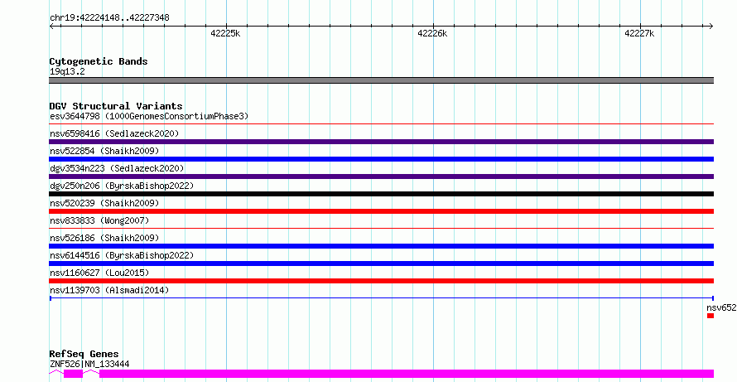The width and height of the screenshot is (737, 382).
Task: Open variant nsv522854 (Shaikh2009) label
Action: click(x=104, y=151)
